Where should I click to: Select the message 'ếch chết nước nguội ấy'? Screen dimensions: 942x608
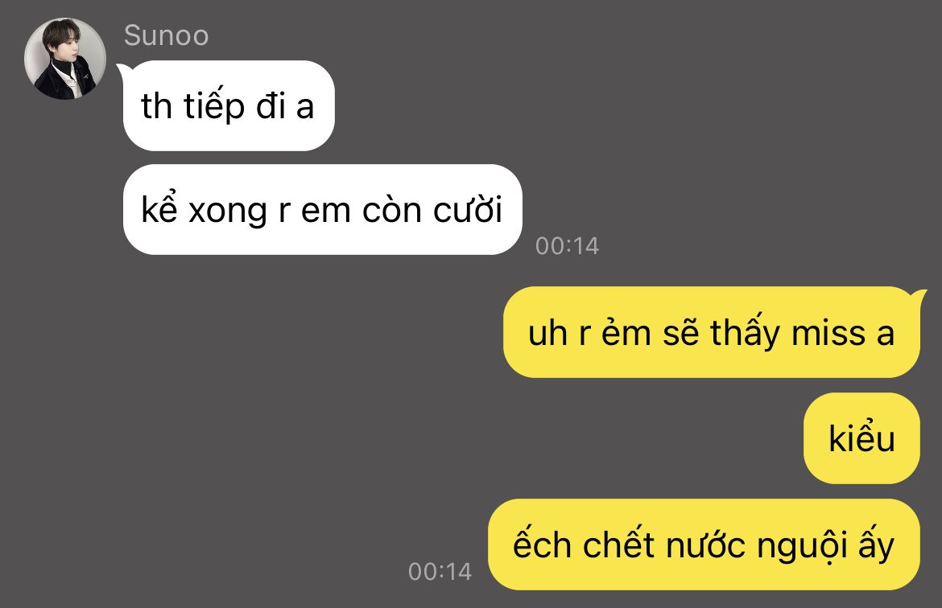pos(704,544)
